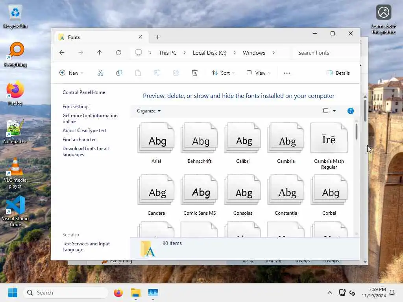Screen dimensions: 403x302
Task: Open Notepad++ desktop shortcut
Action: [x=15, y=132]
